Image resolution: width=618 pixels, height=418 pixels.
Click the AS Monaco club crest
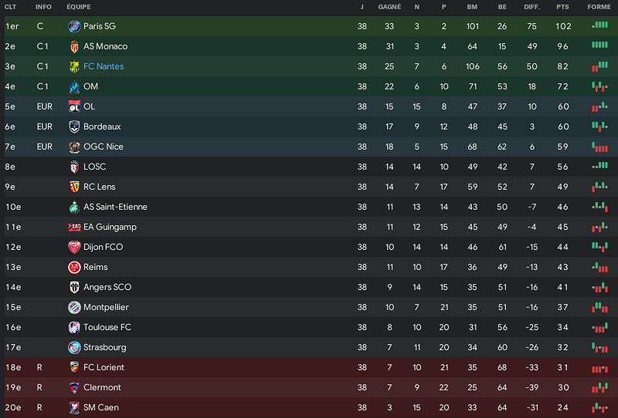pyautogui.click(x=74, y=46)
